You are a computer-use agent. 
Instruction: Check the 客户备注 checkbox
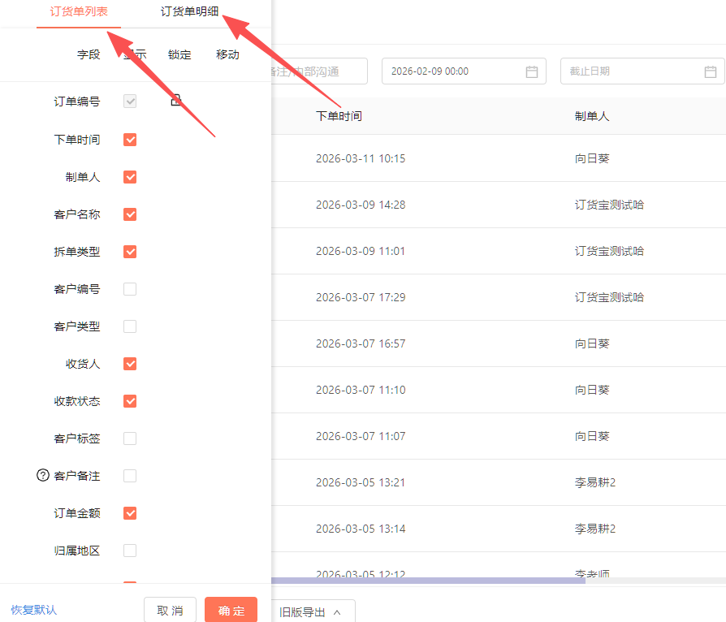[x=130, y=476]
